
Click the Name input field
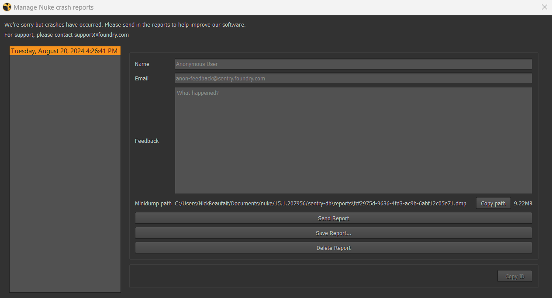(353, 64)
